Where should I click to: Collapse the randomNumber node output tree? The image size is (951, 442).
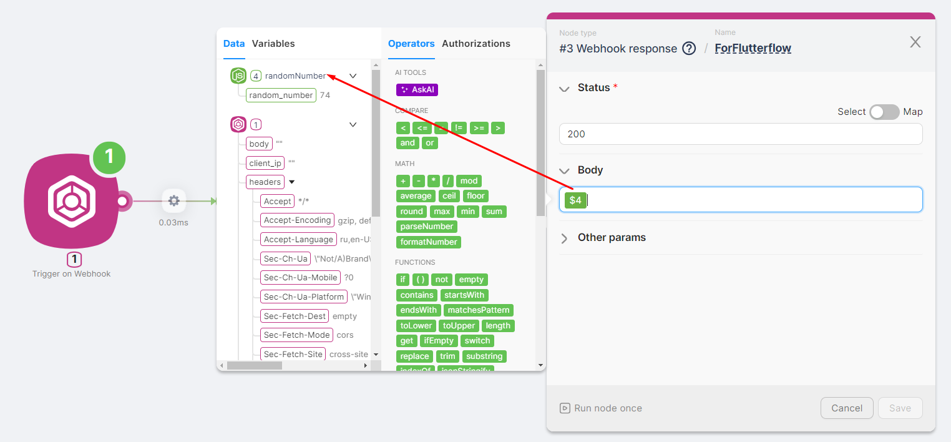point(353,76)
